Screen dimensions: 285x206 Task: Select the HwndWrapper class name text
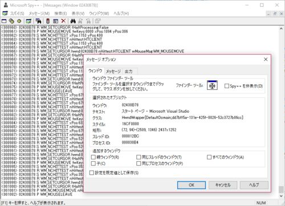pyautogui.click(x=182, y=117)
